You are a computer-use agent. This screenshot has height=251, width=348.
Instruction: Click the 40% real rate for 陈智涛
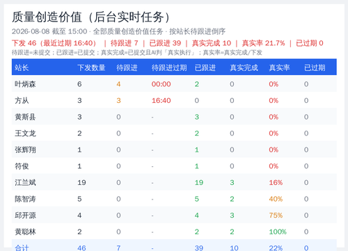tap(276, 199)
